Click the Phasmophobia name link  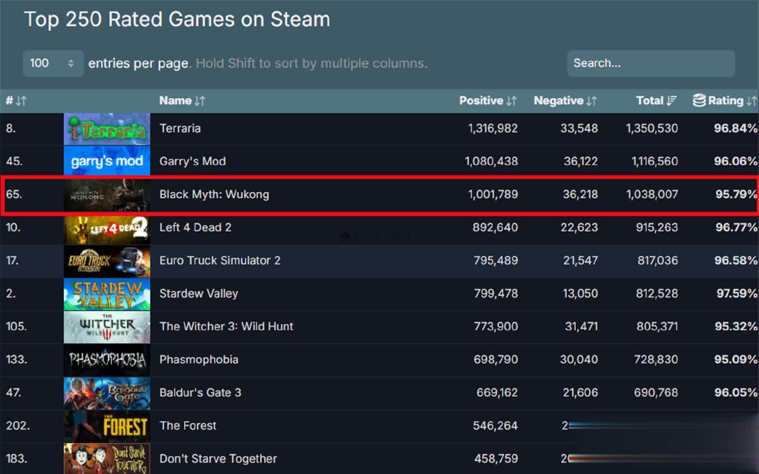pyautogui.click(x=199, y=359)
